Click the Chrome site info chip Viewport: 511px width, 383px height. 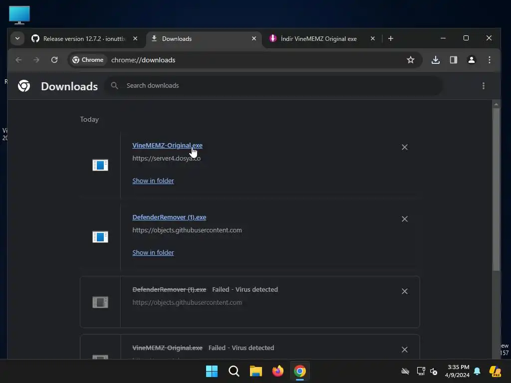coord(88,60)
